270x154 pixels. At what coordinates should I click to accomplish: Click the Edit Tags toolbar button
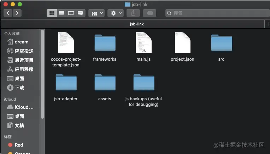[x=149, y=13]
